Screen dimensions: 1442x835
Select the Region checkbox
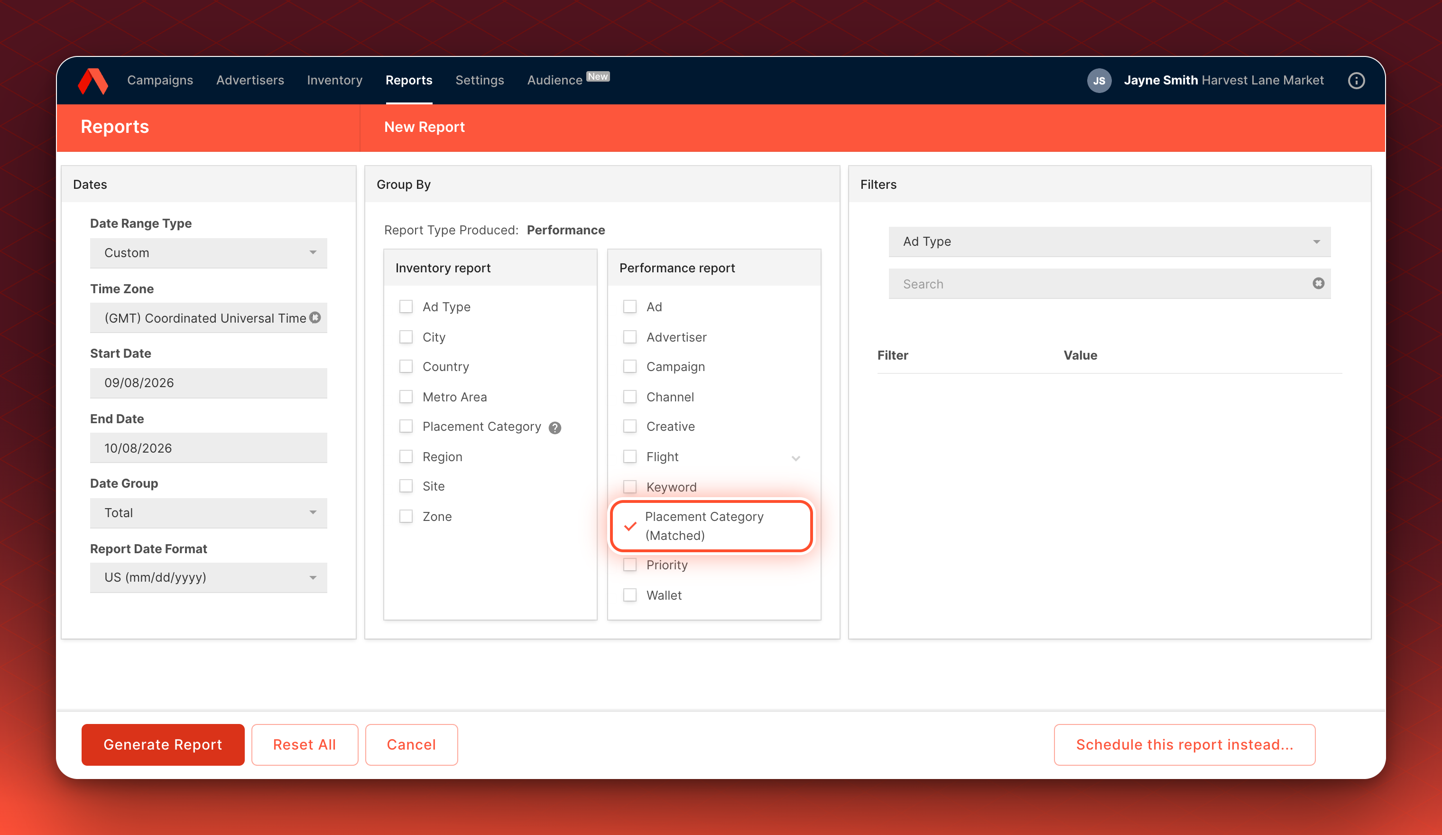point(406,457)
